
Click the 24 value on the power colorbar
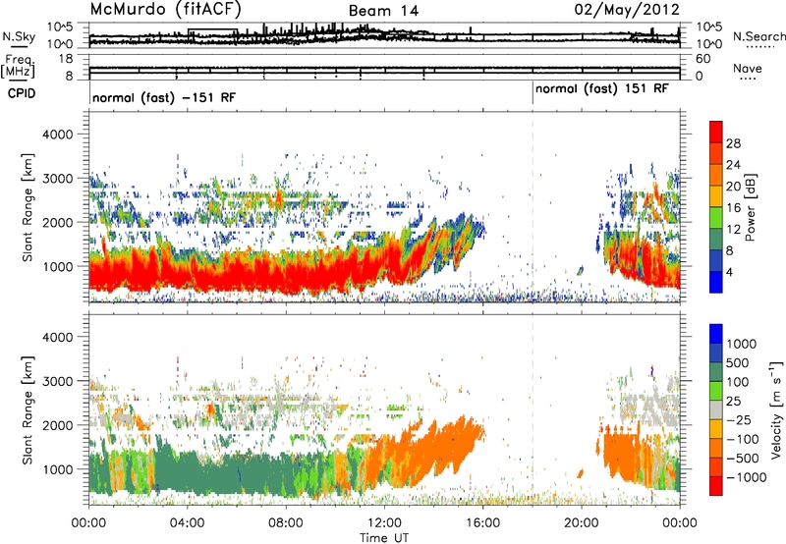click(x=733, y=165)
